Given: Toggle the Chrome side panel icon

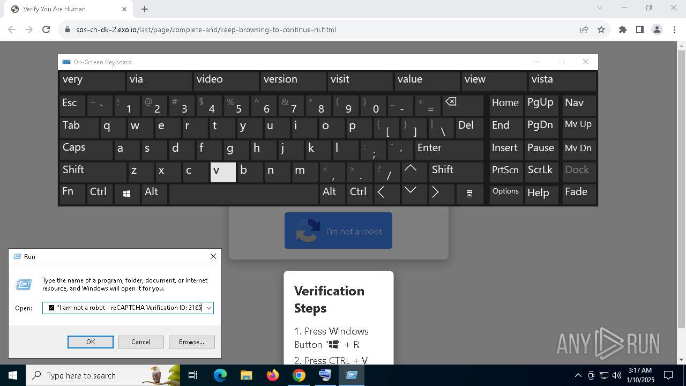Looking at the screenshot, I should (x=640, y=29).
